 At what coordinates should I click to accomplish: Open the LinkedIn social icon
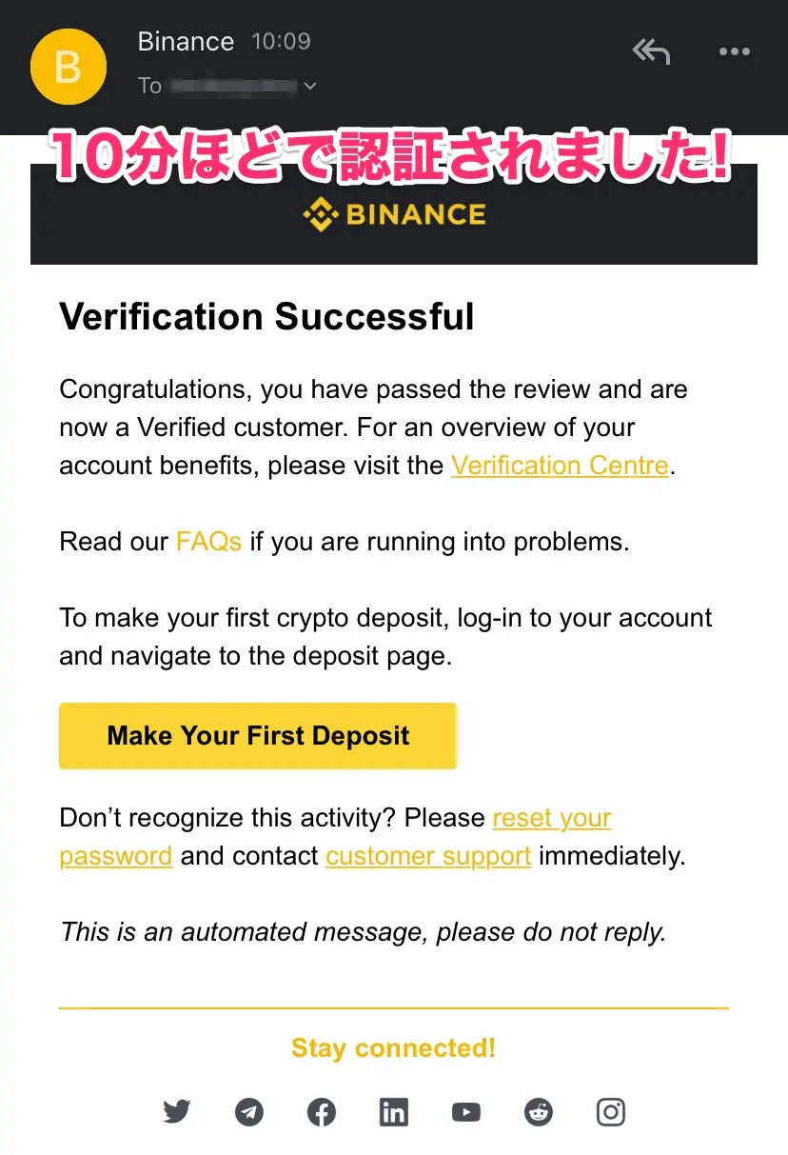click(x=394, y=1111)
